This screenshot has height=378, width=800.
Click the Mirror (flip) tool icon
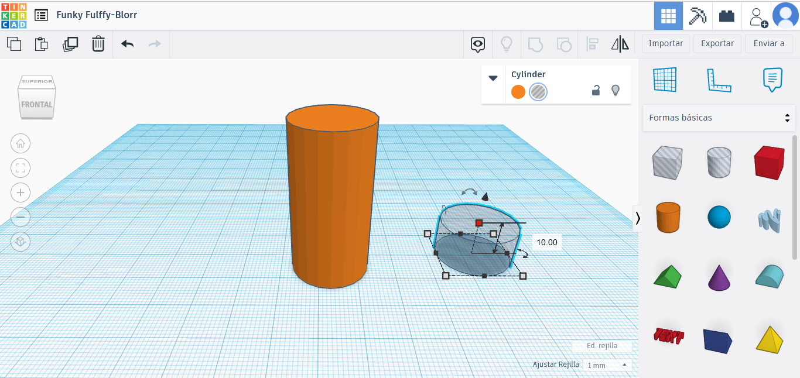pos(620,44)
